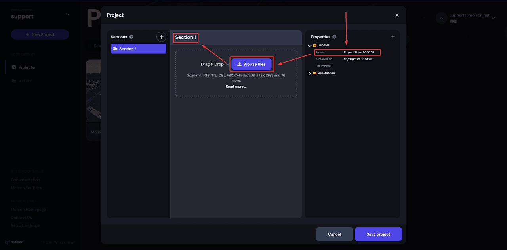The image size is (507, 250).
Task: Click the add property plus icon
Action: (x=393, y=37)
